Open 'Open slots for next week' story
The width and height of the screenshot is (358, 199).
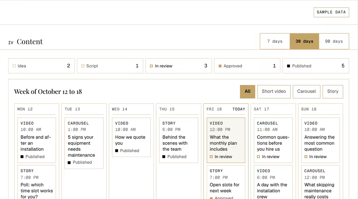[226, 182]
